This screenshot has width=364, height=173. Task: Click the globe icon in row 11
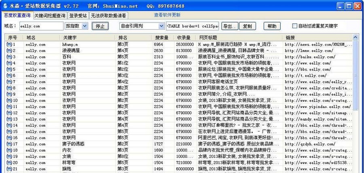(9, 107)
